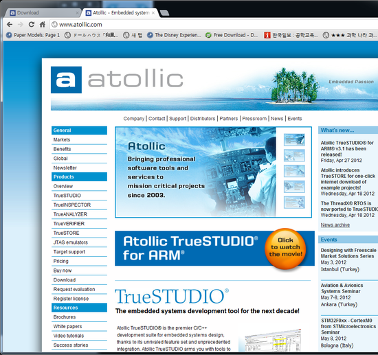Select the fourth slideshow thumbnail
The width and height of the screenshot is (378, 355).
tap(294, 187)
